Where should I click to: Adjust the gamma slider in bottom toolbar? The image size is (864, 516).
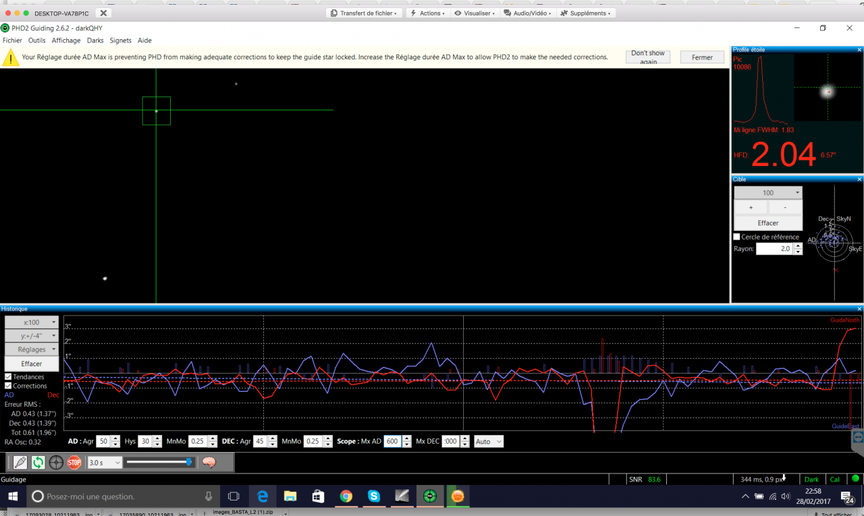pyautogui.click(x=159, y=462)
